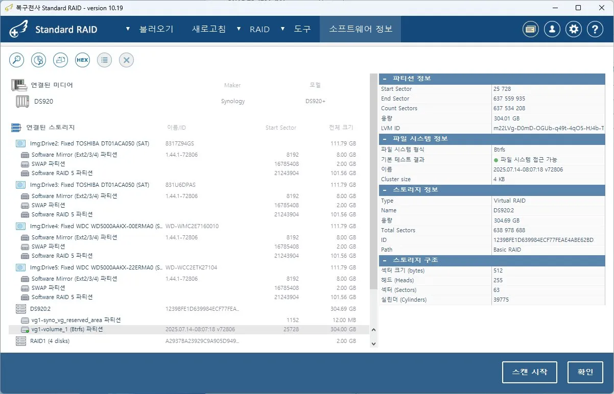Click the 1239BFE1D639984ECF77FEAE4ABE62BD ID value
This screenshot has height=394, width=614.
(544, 240)
